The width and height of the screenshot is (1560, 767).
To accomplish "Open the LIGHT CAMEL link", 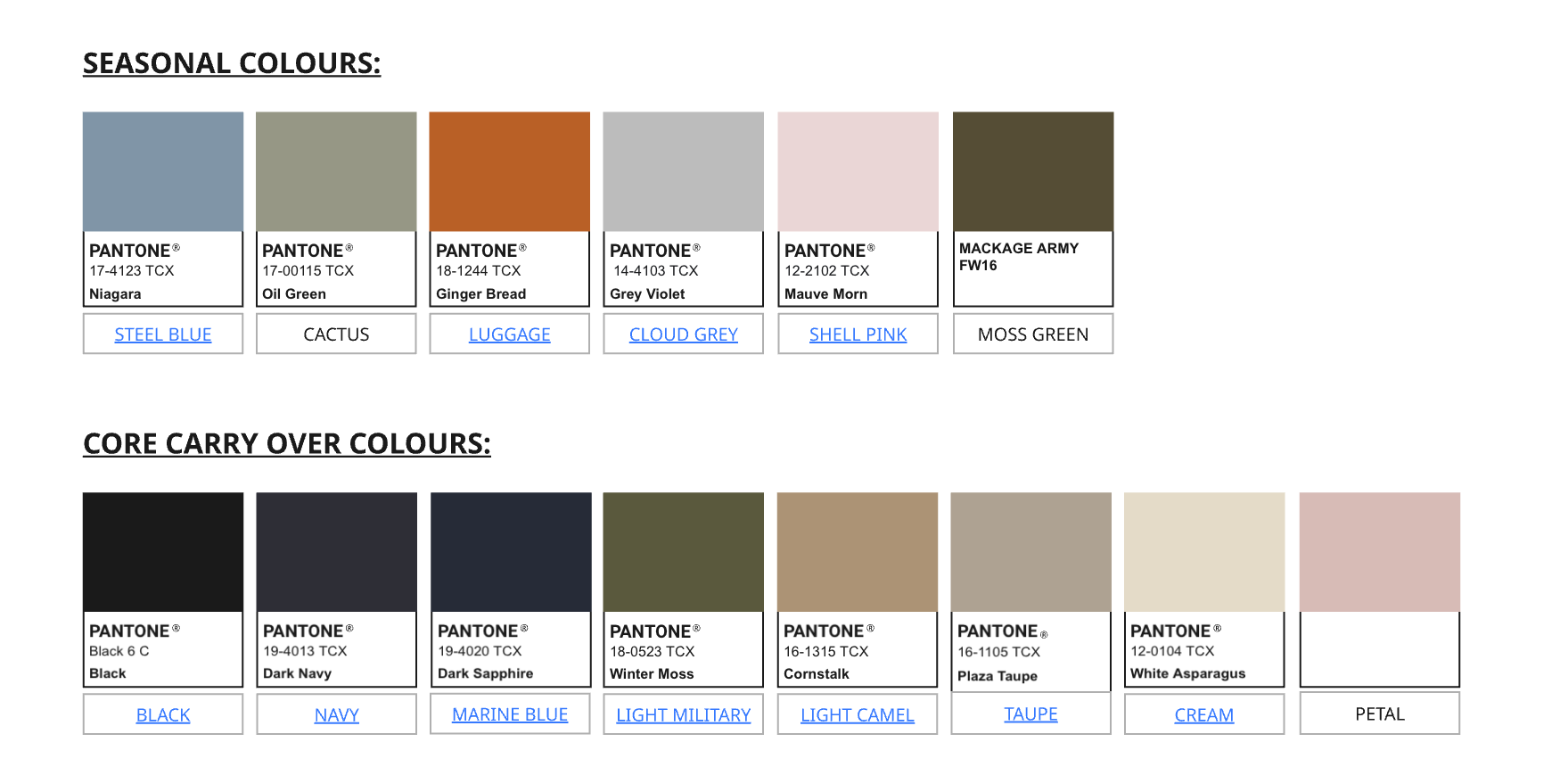I will click(857, 715).
